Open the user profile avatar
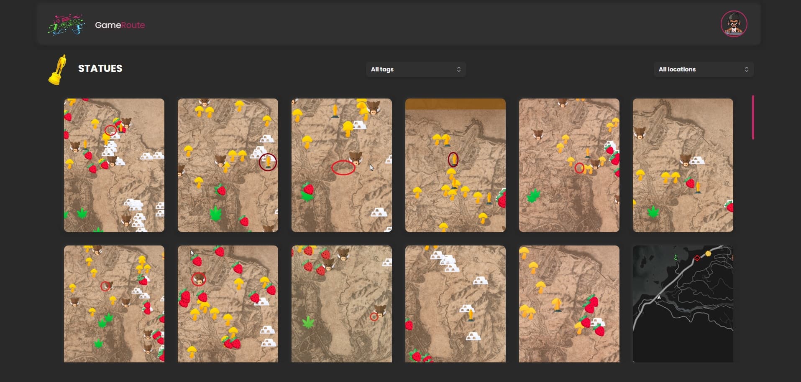Screen dimensions: 801x382 pos(734,24)
